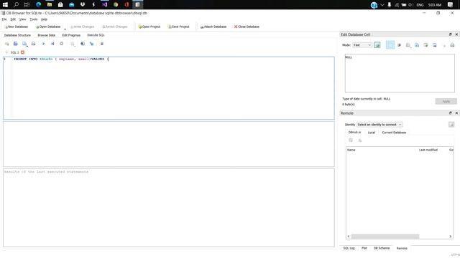Viewport: 460px width, 258px height.
Task: Close the SQL 1 tab
Action: [x=22, y=52]
